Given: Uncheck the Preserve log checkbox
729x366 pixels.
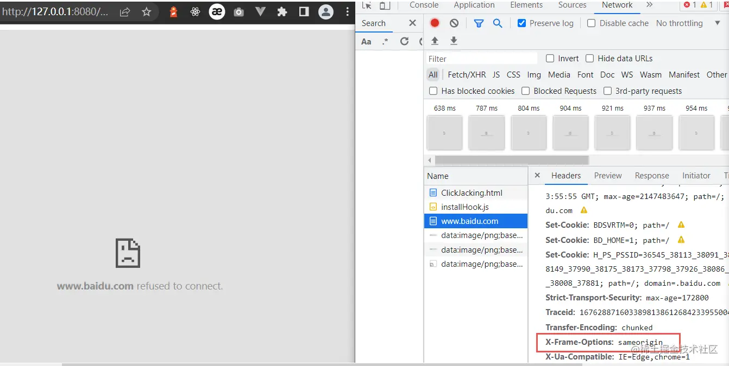Looking at the screenshot, I should pos(521,23).
